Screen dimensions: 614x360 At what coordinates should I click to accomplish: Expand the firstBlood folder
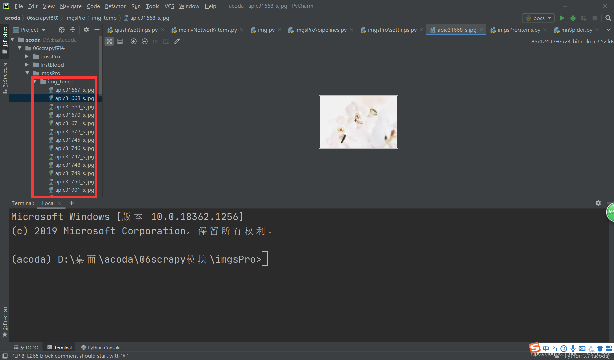[27, 65]
